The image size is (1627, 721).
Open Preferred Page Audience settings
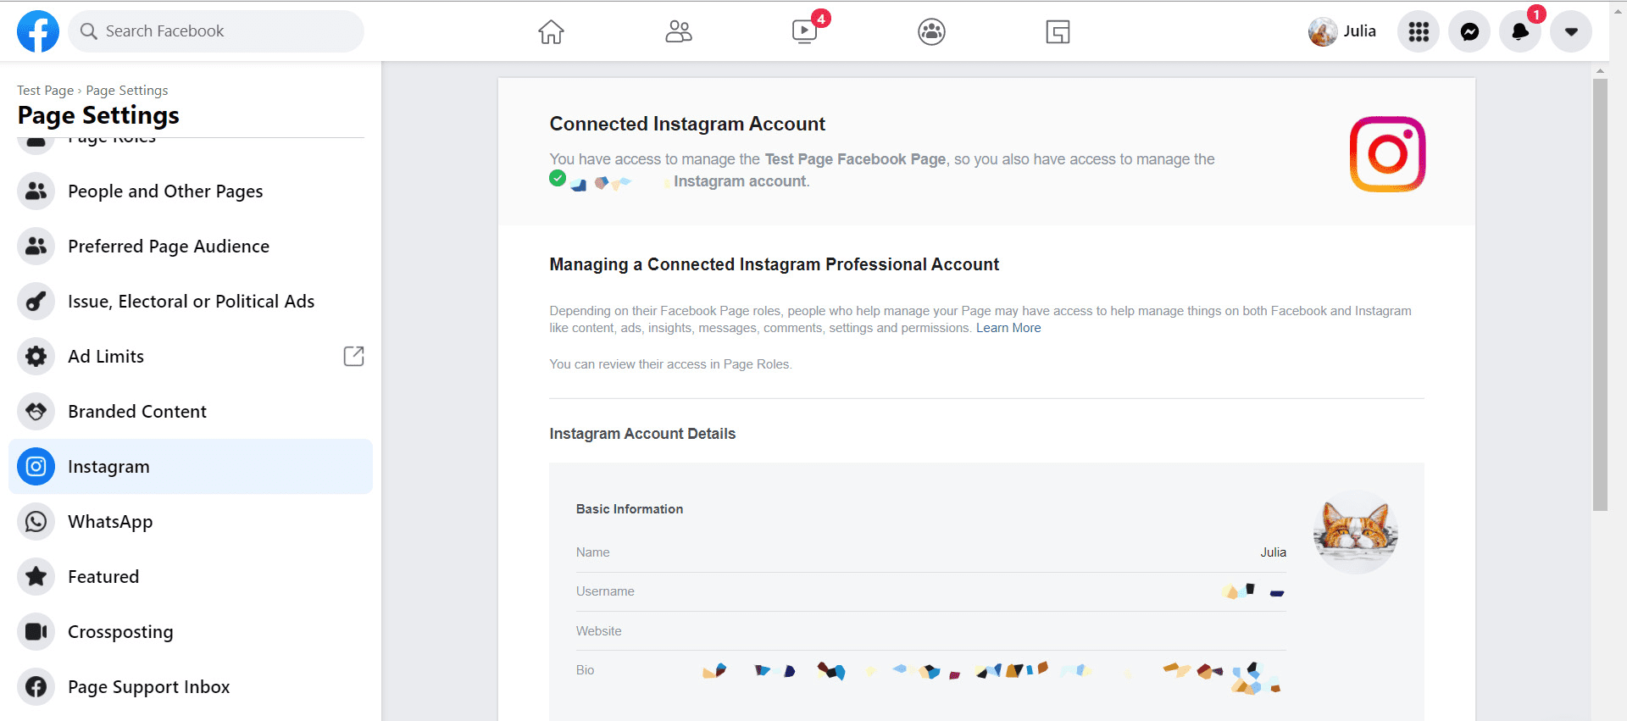pos(191,247)
